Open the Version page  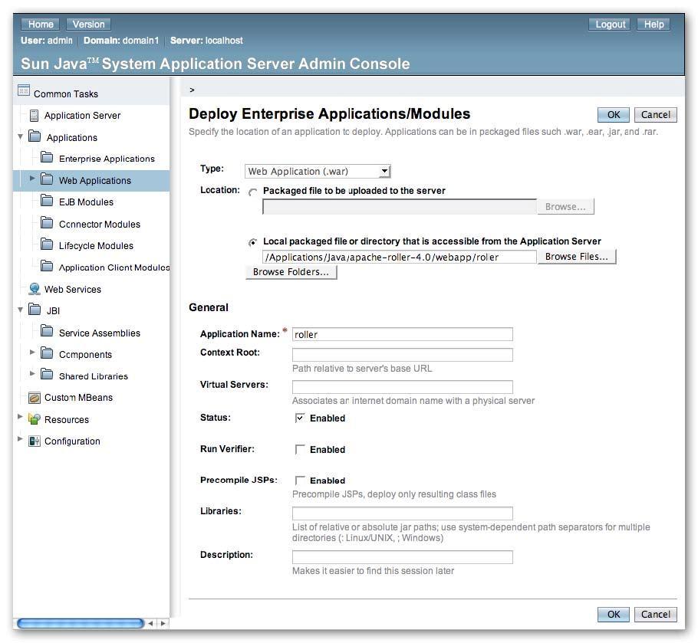coord(88,25)
